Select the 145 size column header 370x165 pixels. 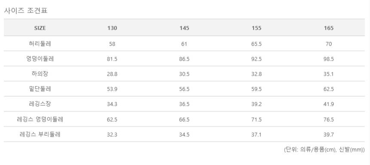tap(184, 28)
